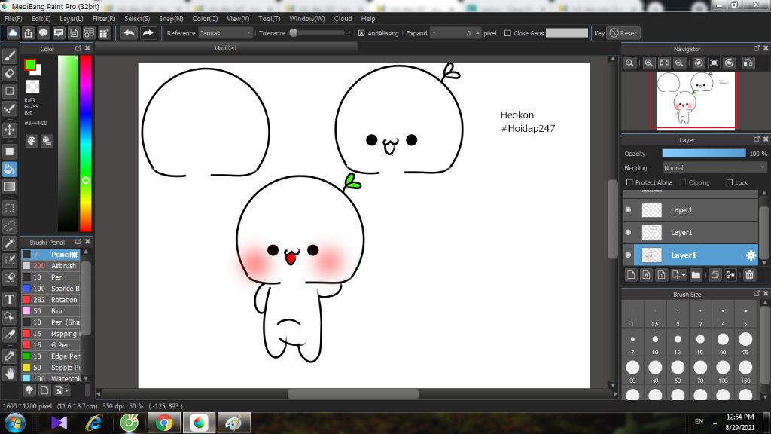Image resolution: width=771 pixels, height=434 pixels.
Task: Select the Text tool
Action: tap(10, 299)
